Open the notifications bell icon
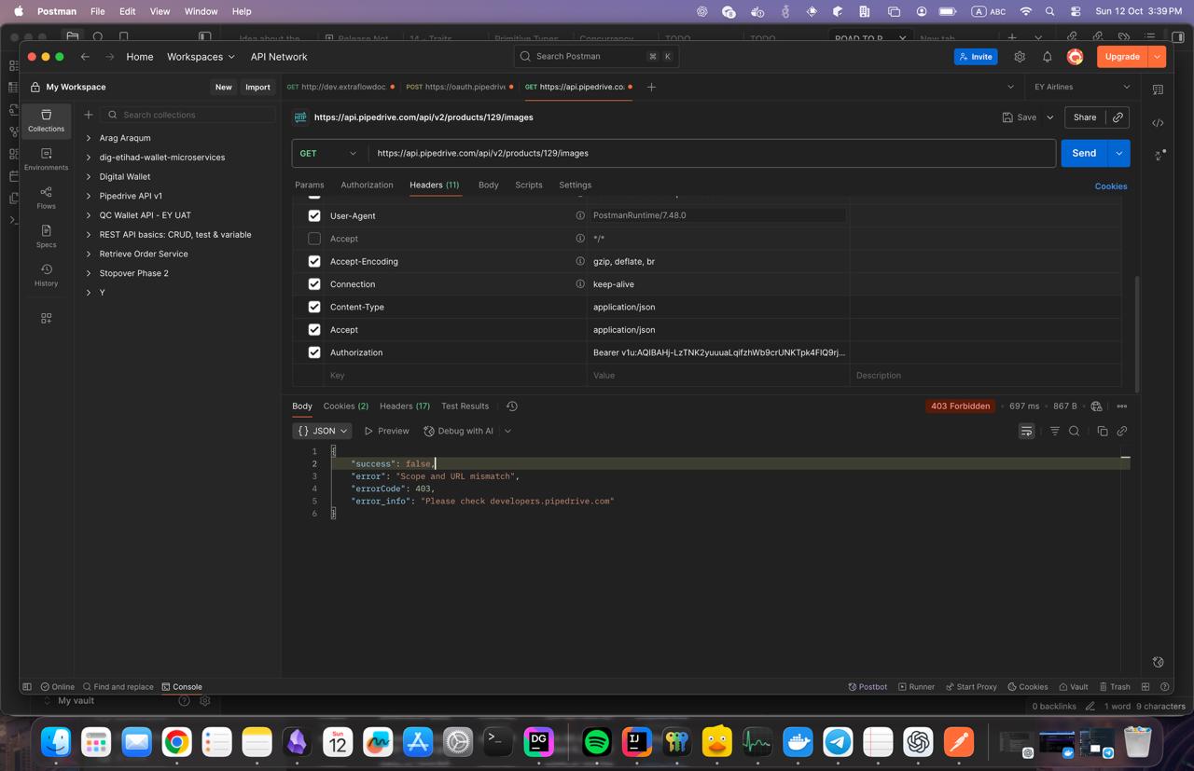Viewport: 1194px width, 771px height. [1047, 57]
